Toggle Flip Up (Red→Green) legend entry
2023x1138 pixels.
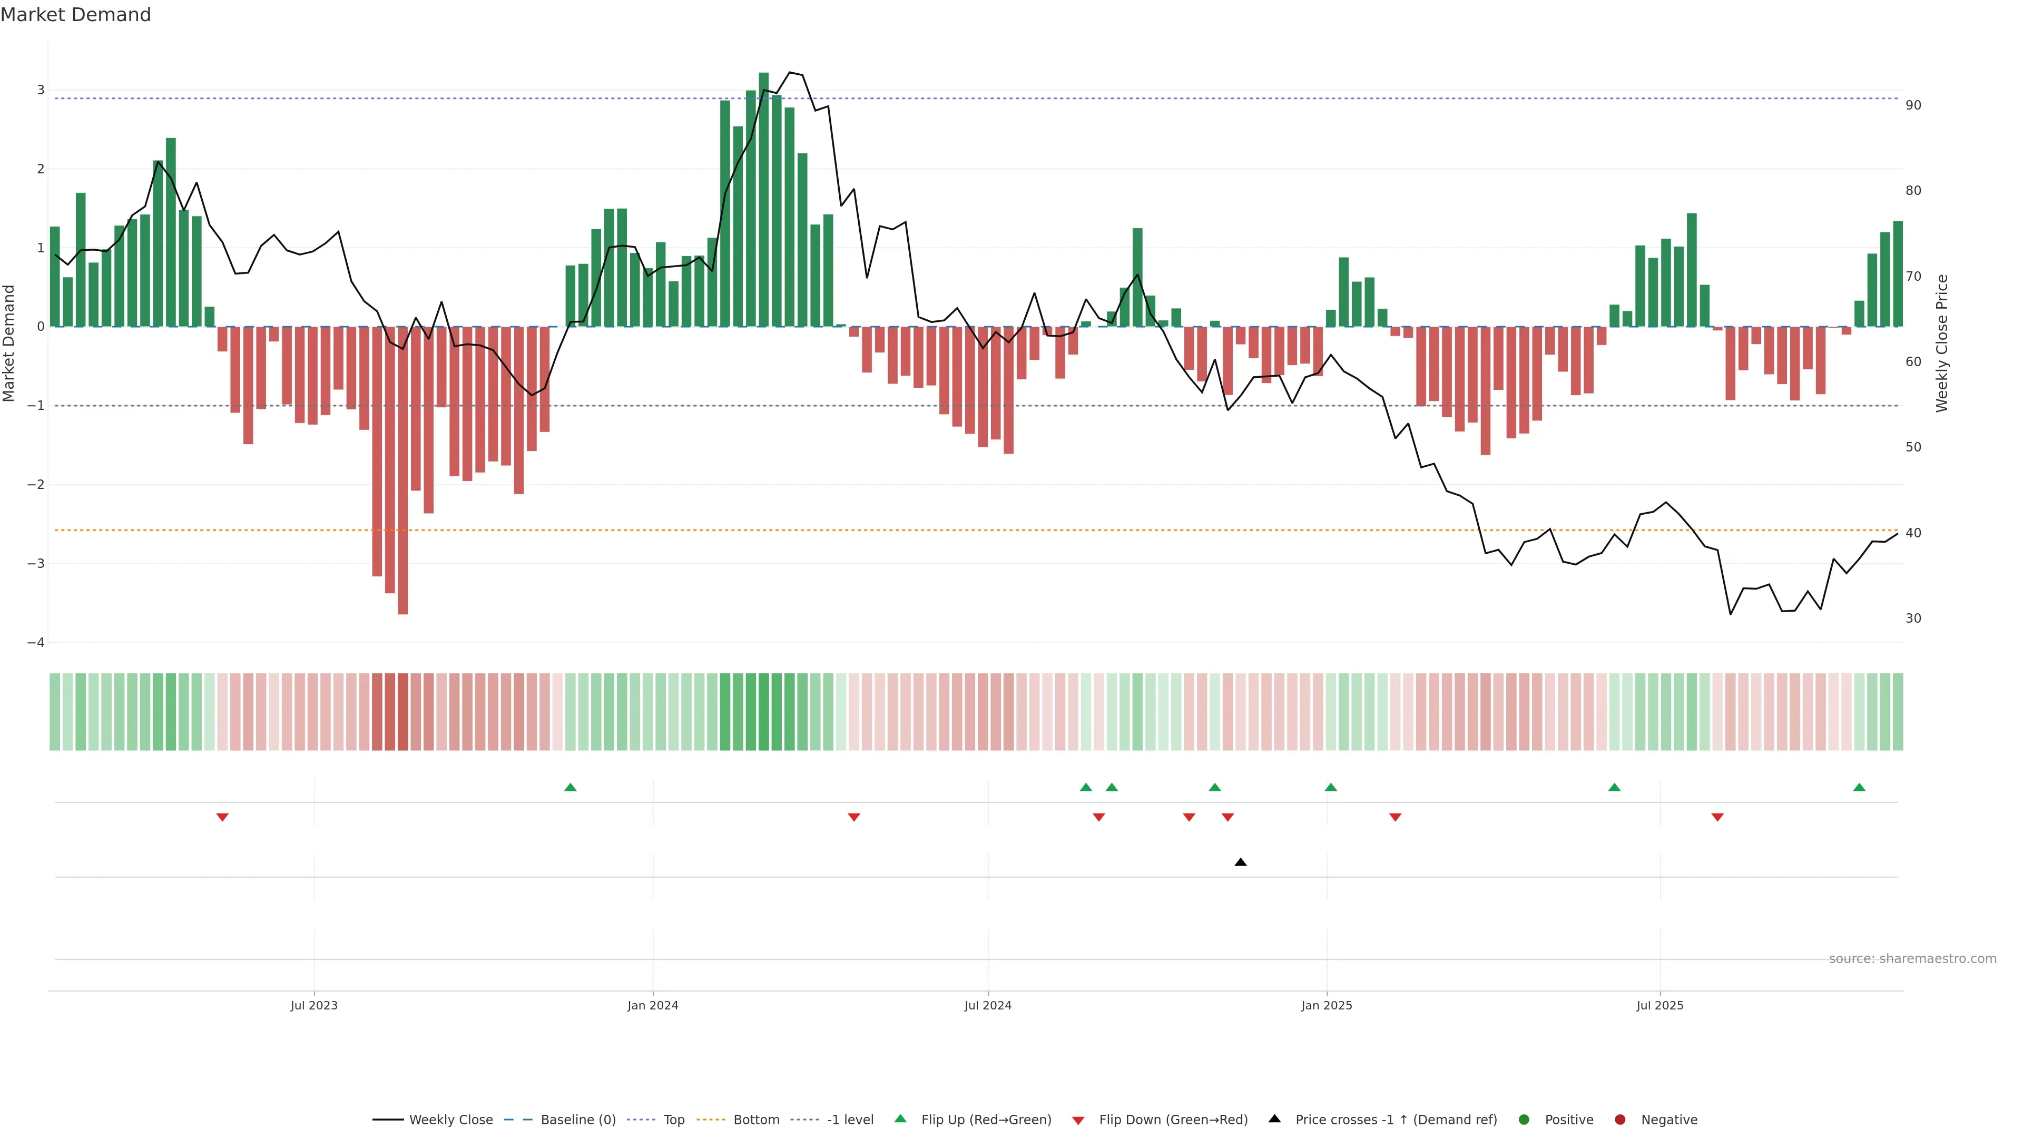(x=986, y=1120)
